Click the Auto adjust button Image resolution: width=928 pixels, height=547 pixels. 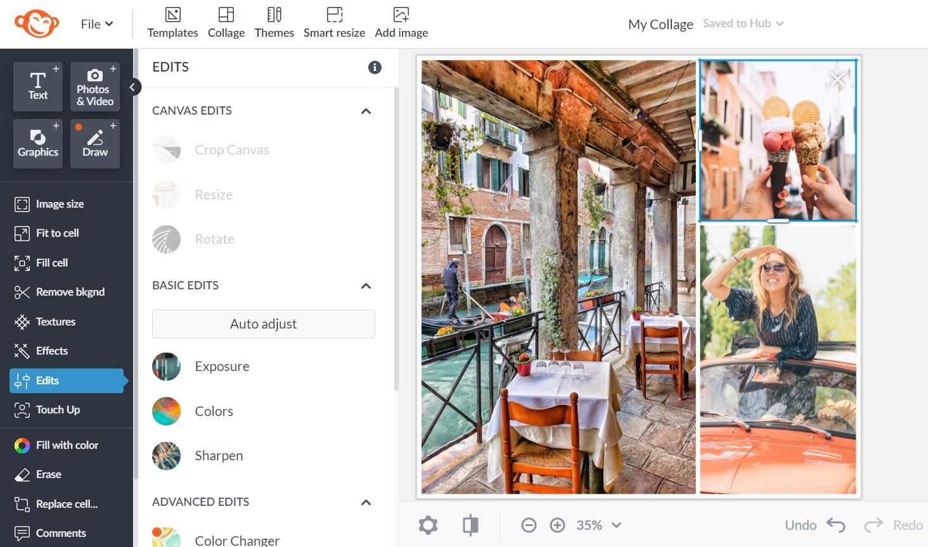click(x=263, y=324)
